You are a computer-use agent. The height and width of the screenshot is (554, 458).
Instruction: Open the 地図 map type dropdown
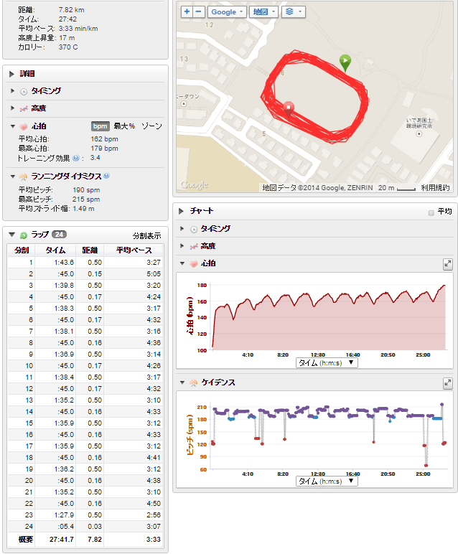[x=264, y=12]
